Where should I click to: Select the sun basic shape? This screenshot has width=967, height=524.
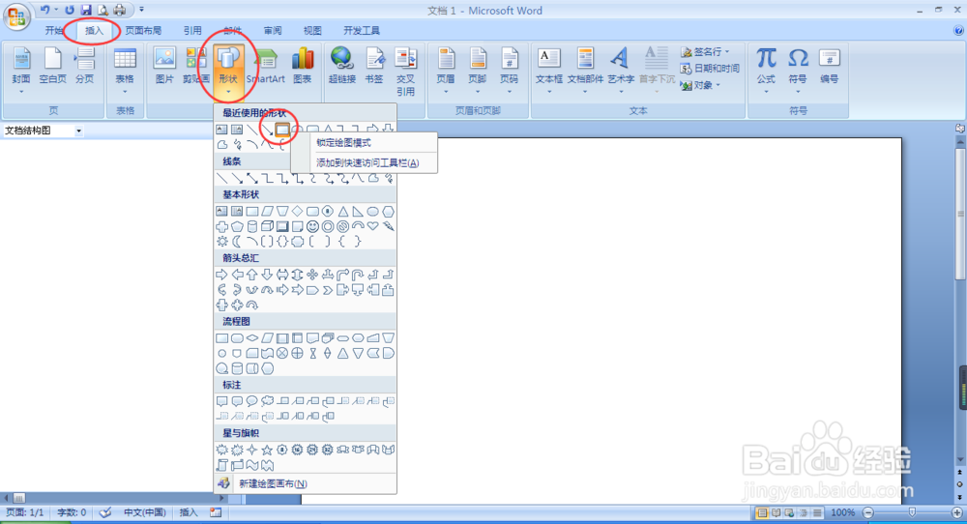click(222, 242)
